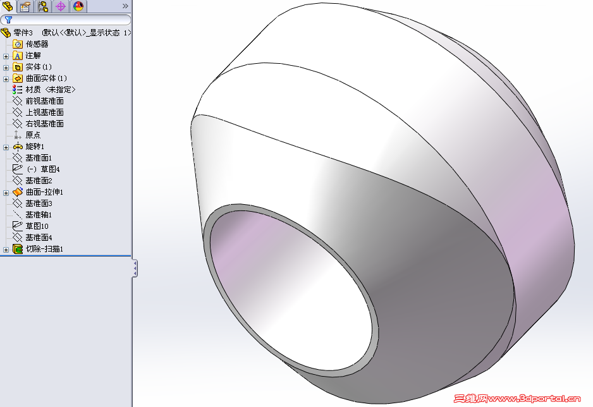This screenshot has width=593, height=407.
Task: Select the 右视基准面 plane icon
Action: tap(18, 124)
